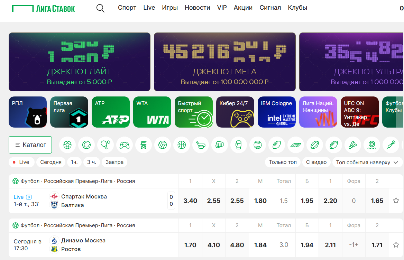Open the Каталог menu
404x260 pixels.
pos(30,145)
